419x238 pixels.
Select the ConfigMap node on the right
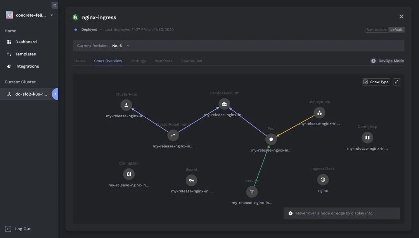click(x=367, y=137)
